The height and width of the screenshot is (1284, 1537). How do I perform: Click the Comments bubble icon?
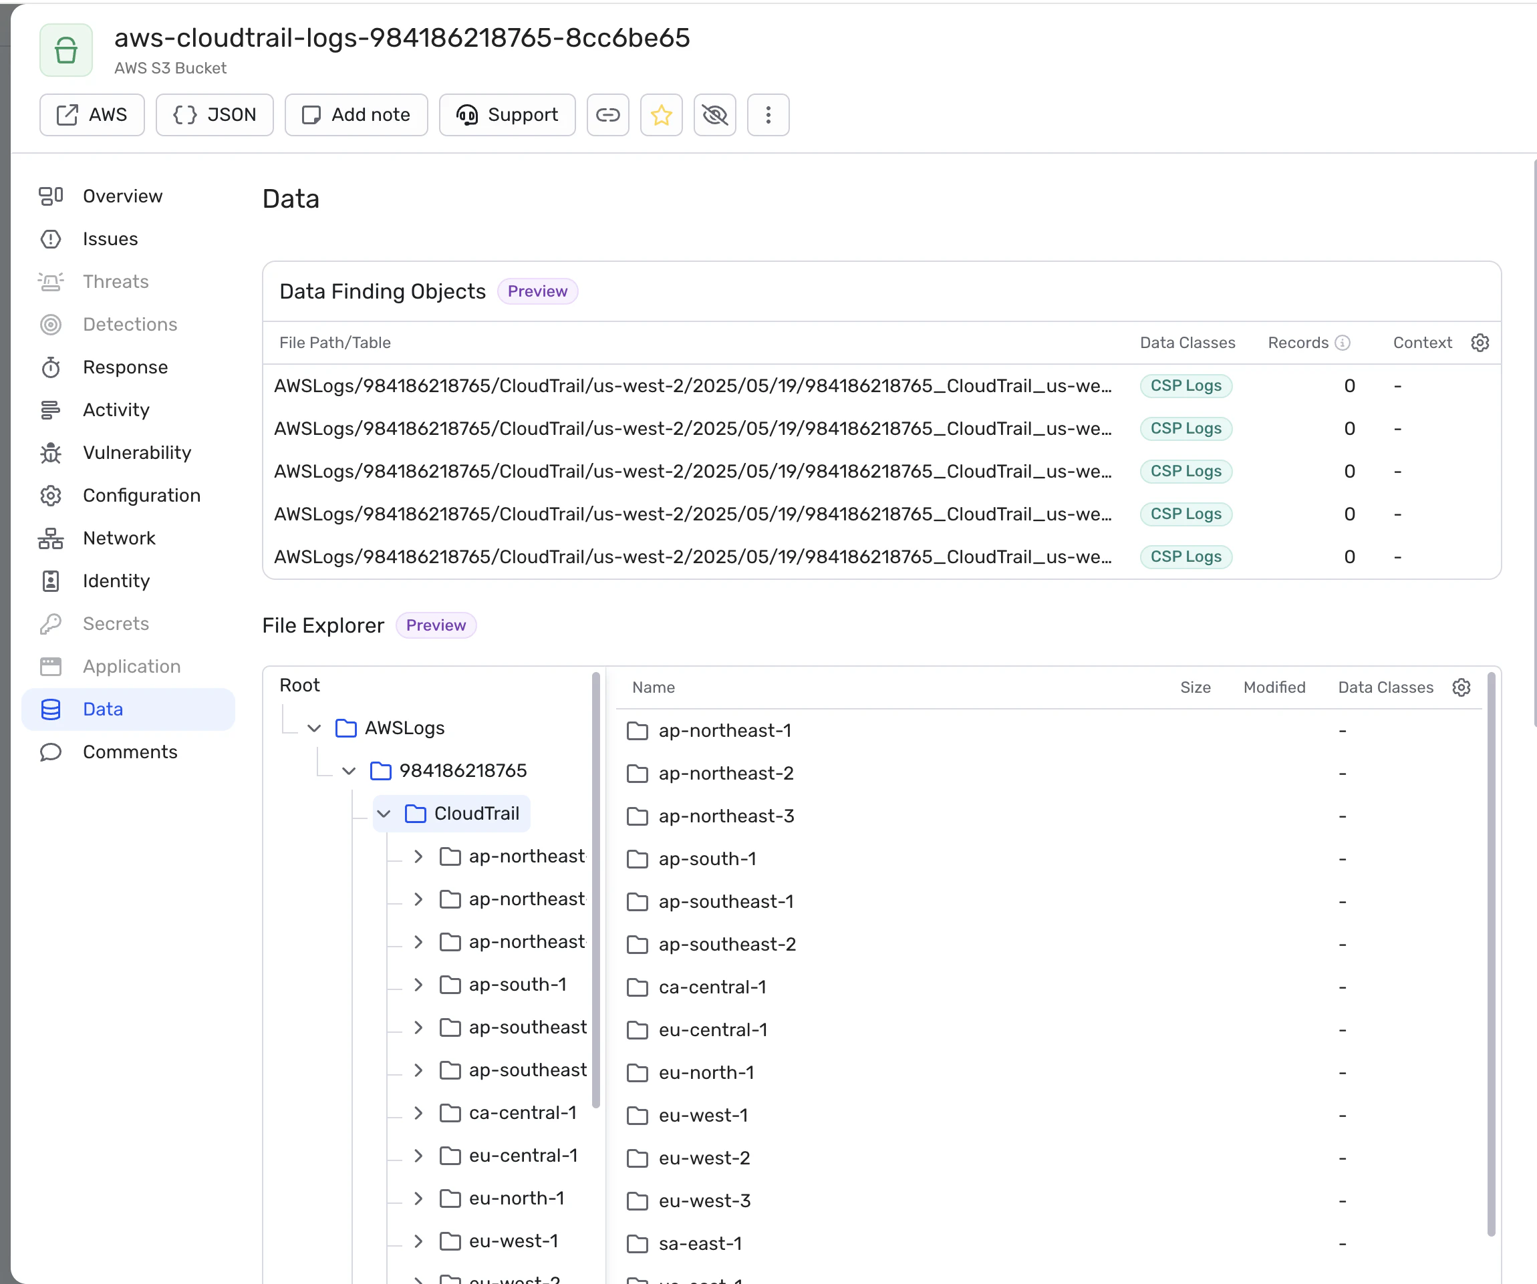[51, 752]
